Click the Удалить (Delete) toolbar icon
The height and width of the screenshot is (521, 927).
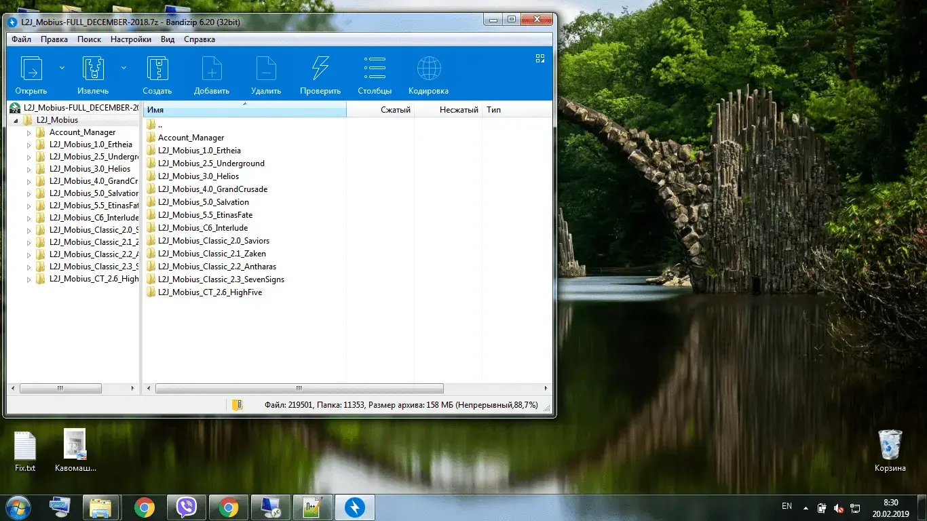pyautogui.click(x=266, y=69)
